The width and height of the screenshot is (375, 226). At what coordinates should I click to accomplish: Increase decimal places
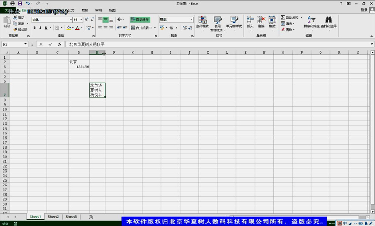coord(184,28)
